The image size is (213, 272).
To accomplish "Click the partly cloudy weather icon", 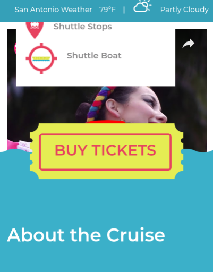I will (142, 6).
